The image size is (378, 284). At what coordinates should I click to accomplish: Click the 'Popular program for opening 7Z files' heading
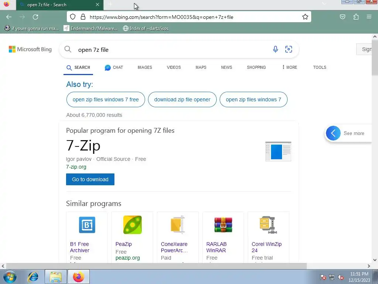coord(120,131)
